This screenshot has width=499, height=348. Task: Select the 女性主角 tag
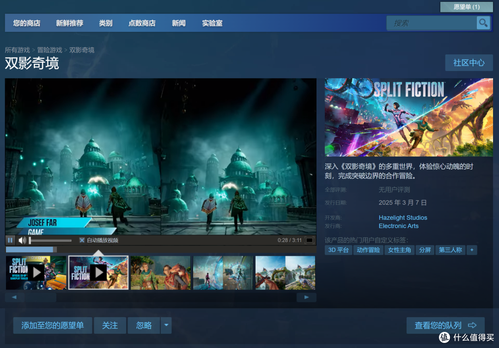399,250
